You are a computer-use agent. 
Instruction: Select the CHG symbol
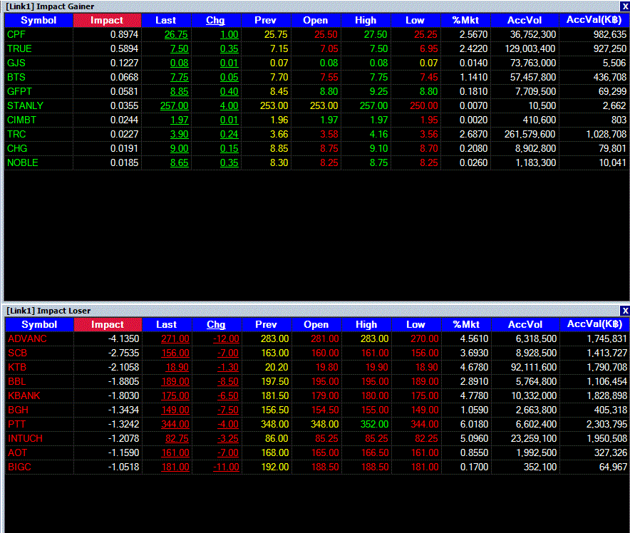point(17,149)
